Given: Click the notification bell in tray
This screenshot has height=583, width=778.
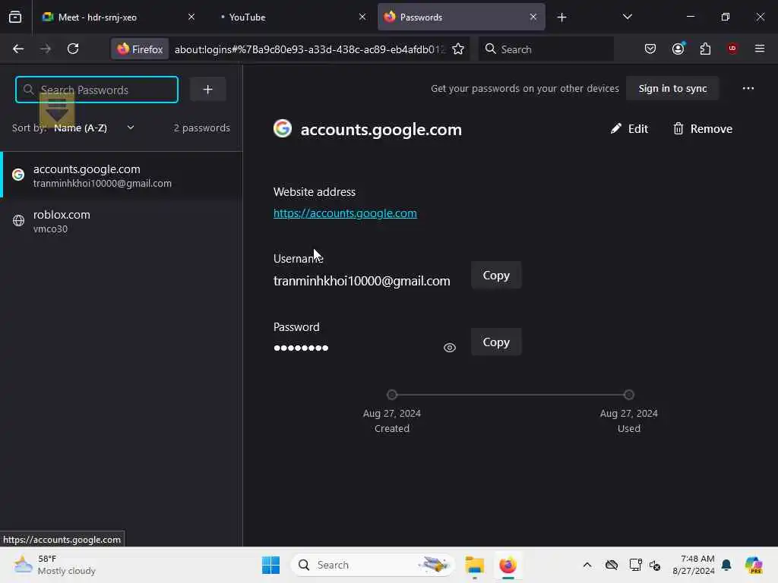Looking at the screenshot, I should pyautogui.click(x=726, y=565).
